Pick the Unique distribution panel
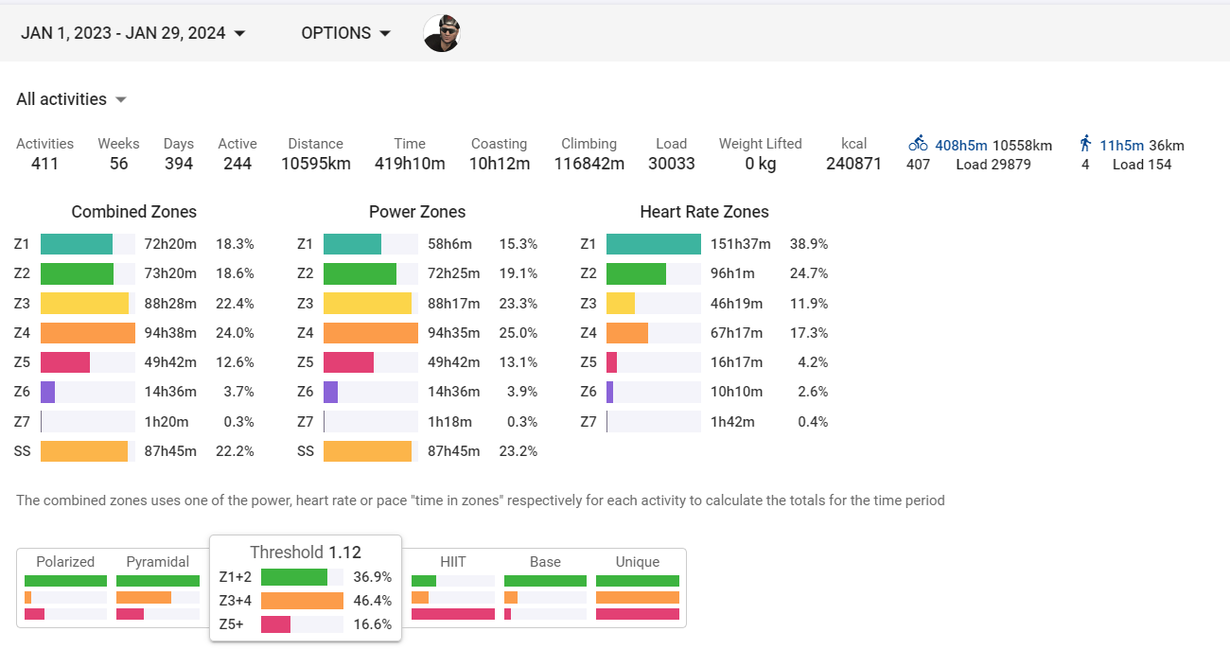This screenshot has height=667, width=1230. pyautogui.click(x=637, y=588)
